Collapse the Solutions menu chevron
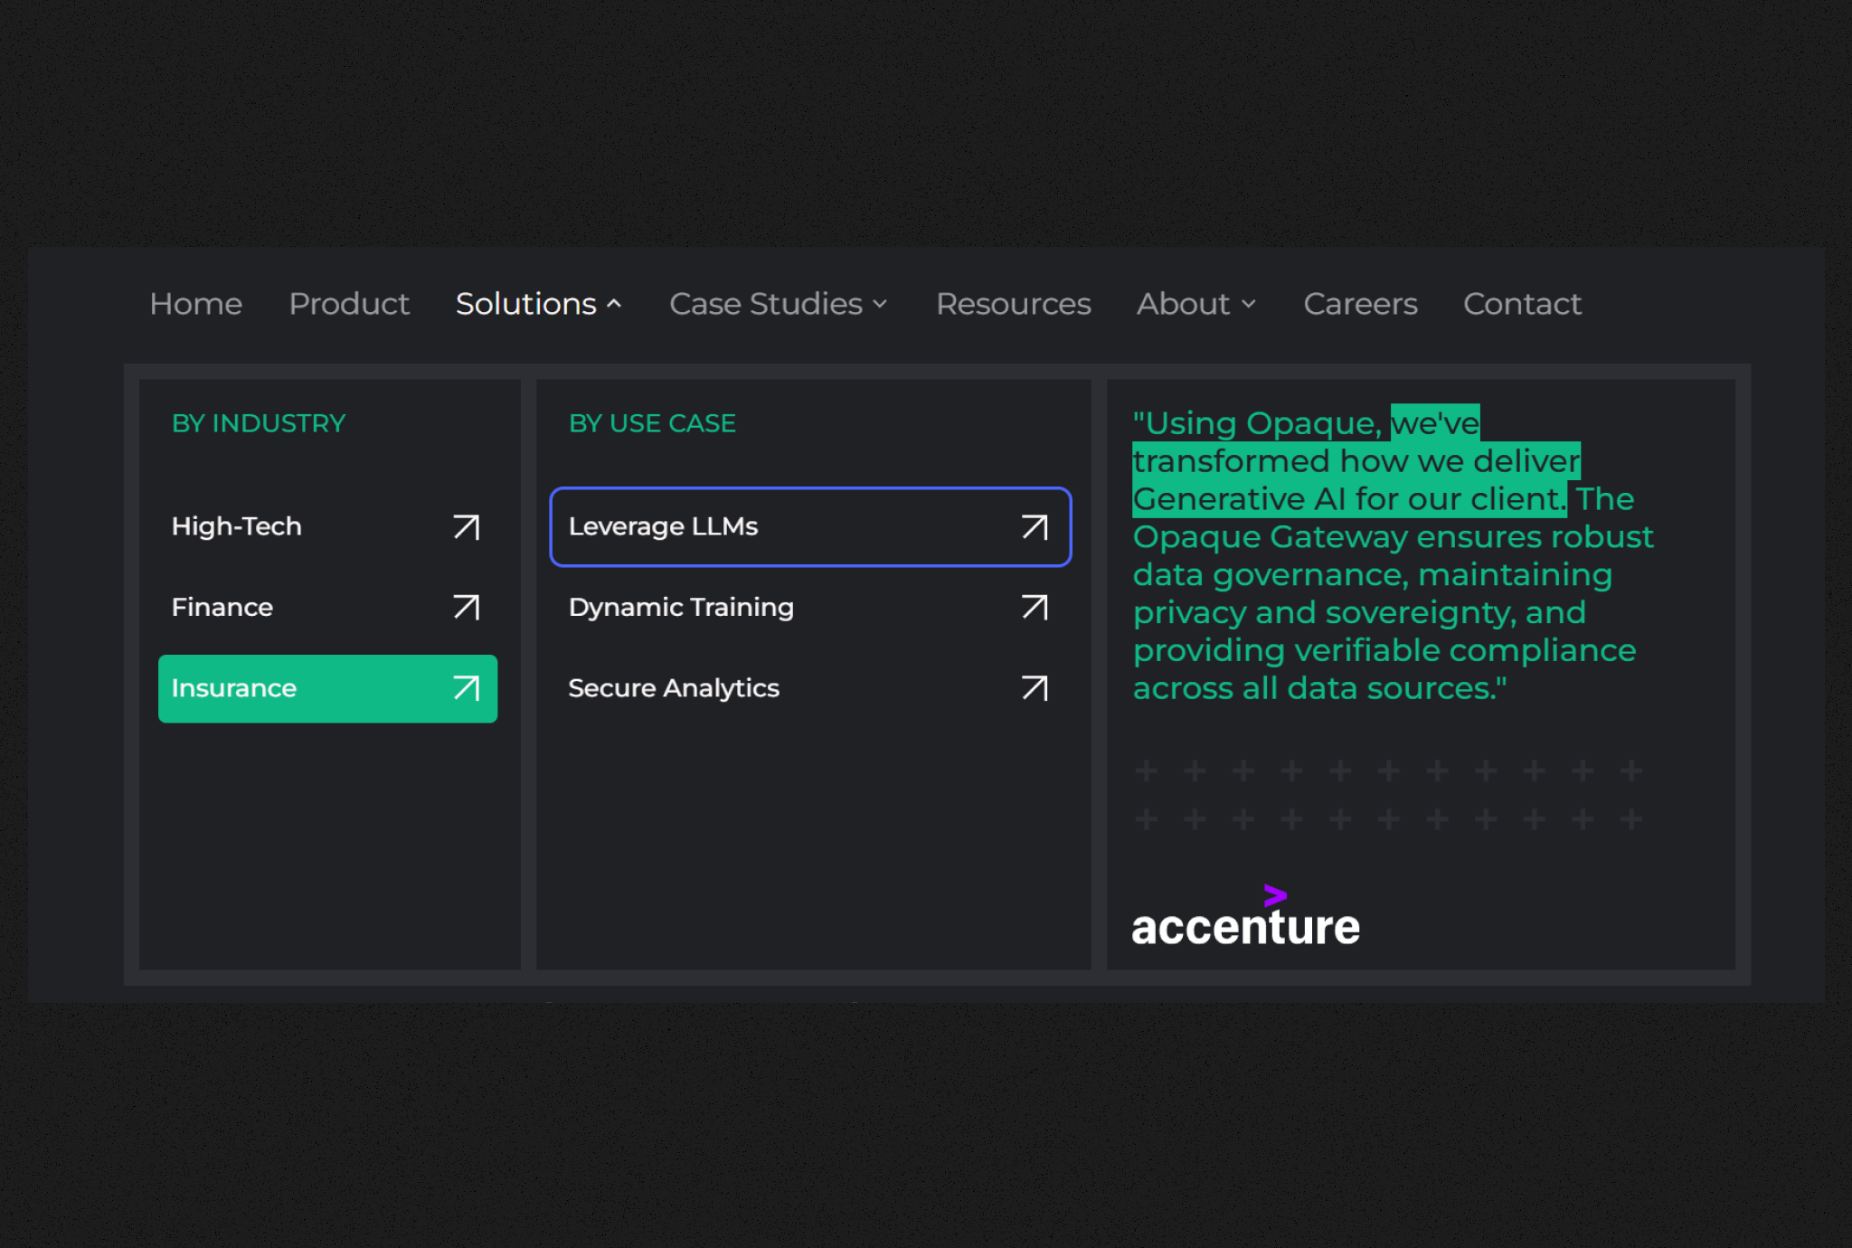Image resolution: width=1852 pixels, height=1248 pixels. click(x=614, y=305)
